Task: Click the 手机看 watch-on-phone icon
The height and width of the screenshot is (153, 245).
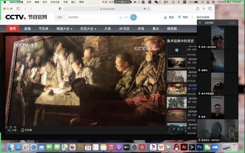Action: (23, 130)
